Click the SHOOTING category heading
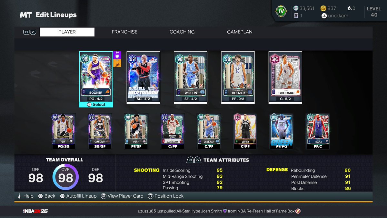The width and height of the screenshot is (387, 218). pos(147,170)
